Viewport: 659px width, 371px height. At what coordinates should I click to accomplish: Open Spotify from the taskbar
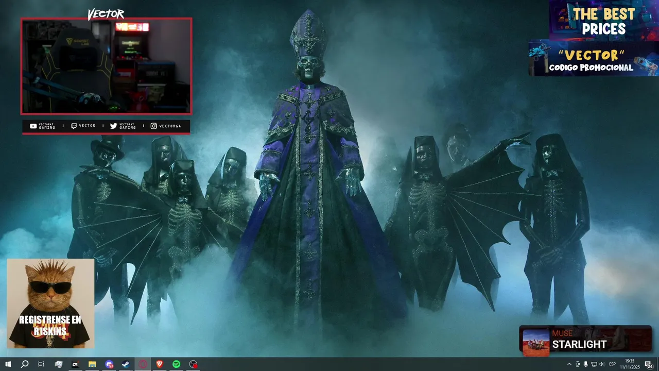176,364
